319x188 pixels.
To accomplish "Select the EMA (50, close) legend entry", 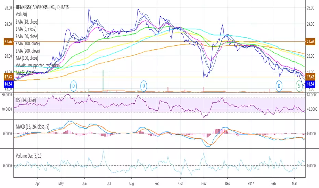I will click(27, 36).
